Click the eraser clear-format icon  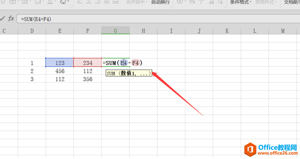click(x=63, y=2)
